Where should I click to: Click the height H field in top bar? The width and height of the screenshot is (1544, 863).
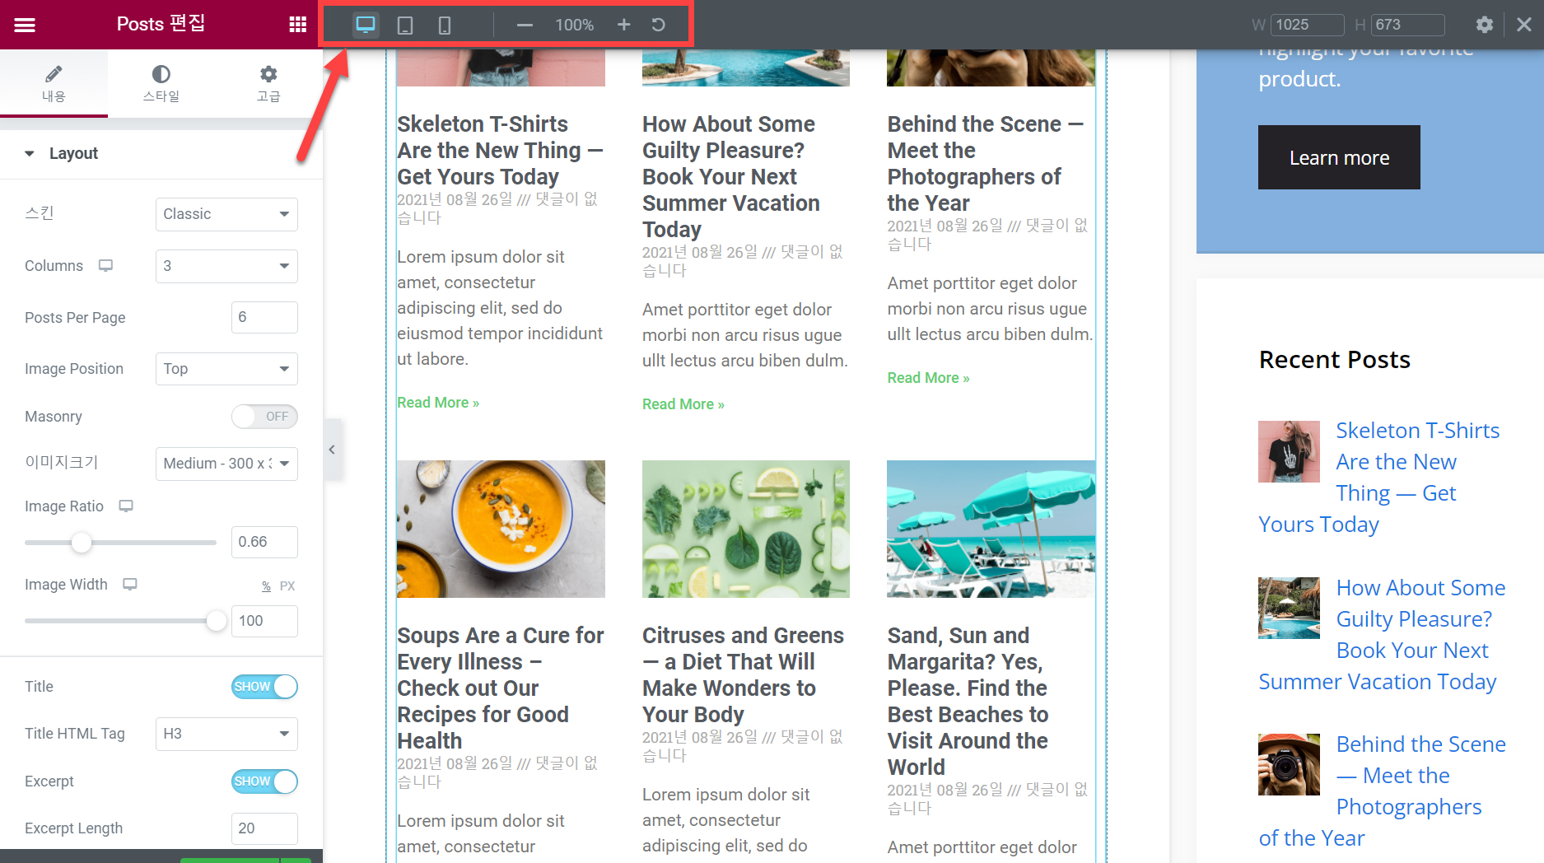point(1408,25)
